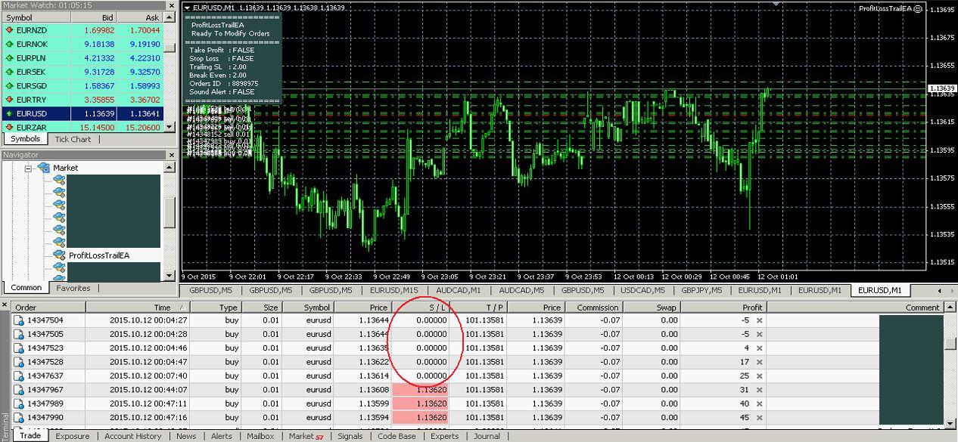
Task: Switch to the GBPJPY,M5 chart tab
Action: (701, 290)
